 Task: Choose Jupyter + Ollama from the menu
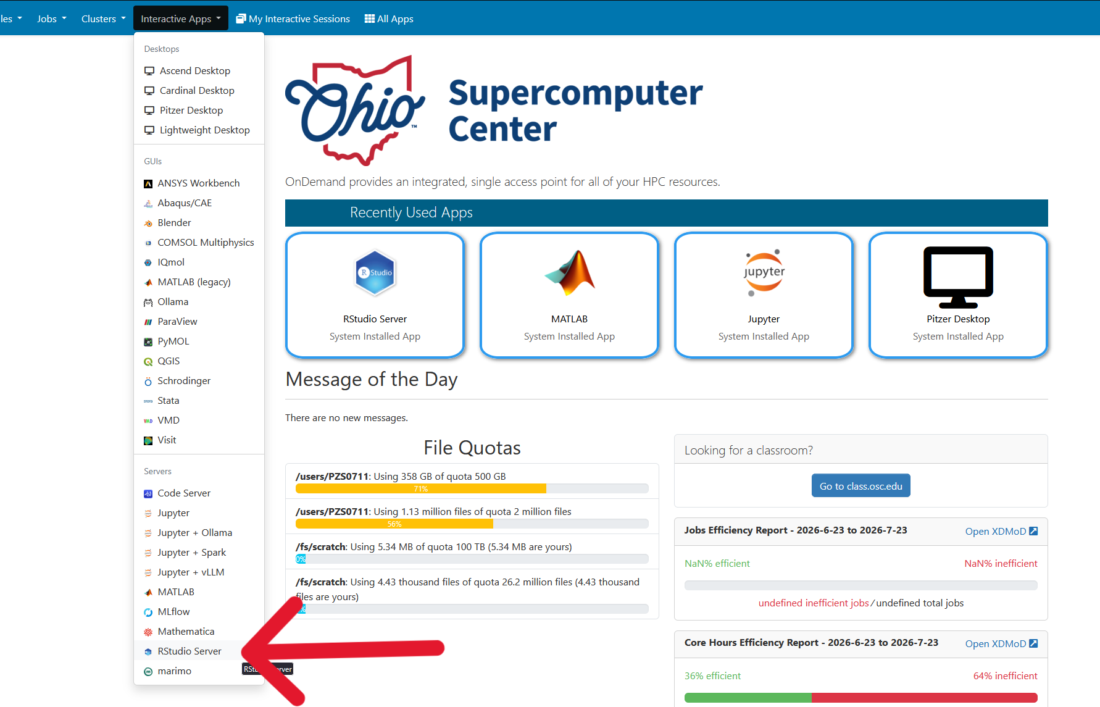[x=199, y=532]
